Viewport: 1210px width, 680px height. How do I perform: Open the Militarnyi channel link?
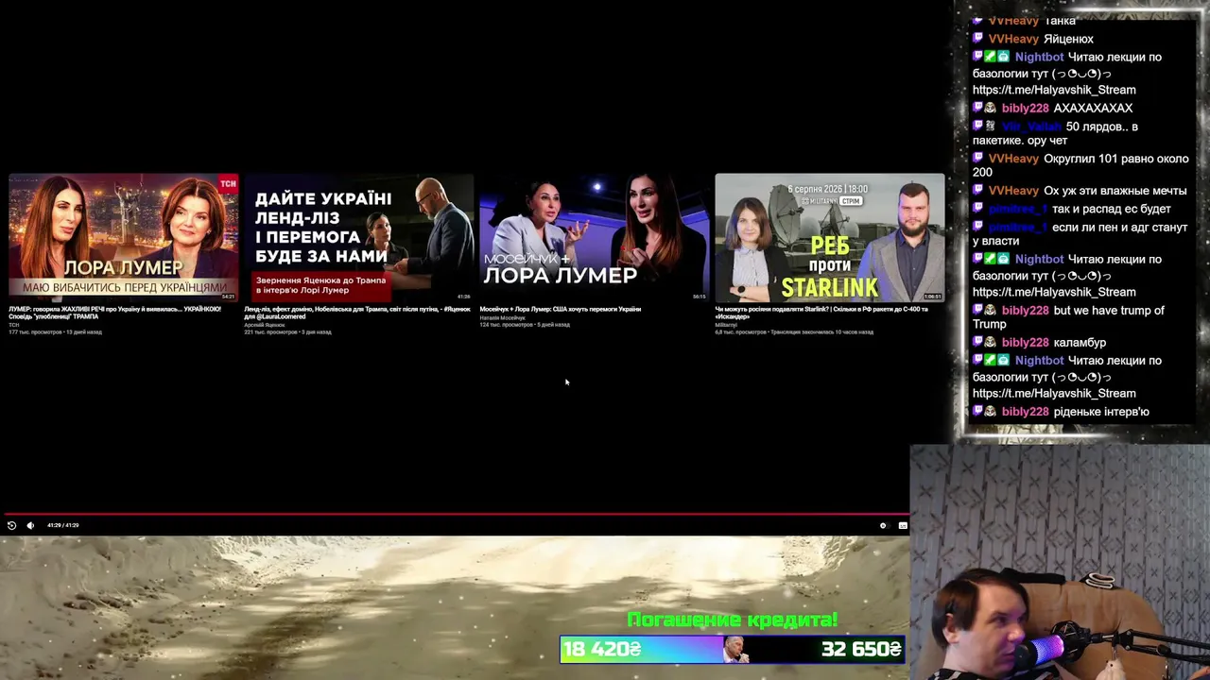(x=726, y=325)
